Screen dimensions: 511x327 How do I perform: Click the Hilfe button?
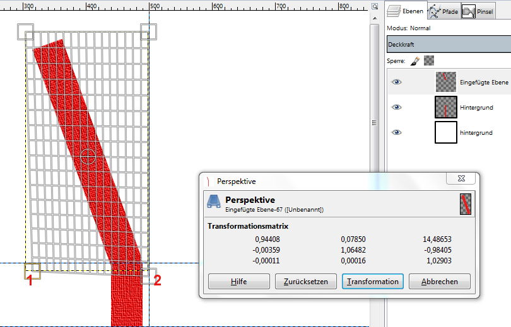pyautogui.click(x=239, y=282)
